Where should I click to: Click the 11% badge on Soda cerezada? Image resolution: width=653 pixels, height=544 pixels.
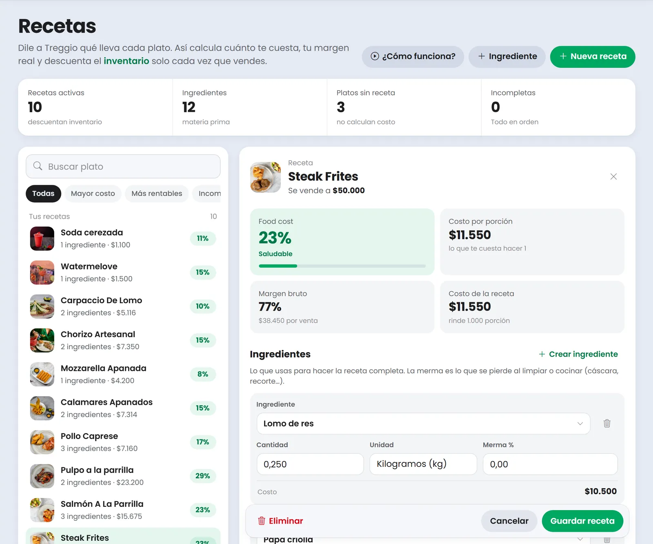coord(202,238)
